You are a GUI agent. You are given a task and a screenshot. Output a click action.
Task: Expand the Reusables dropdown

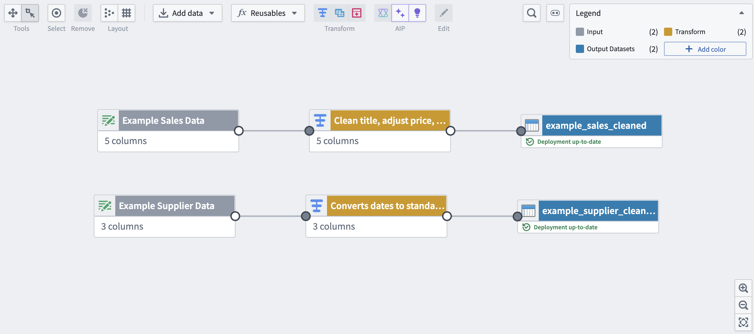268,13
